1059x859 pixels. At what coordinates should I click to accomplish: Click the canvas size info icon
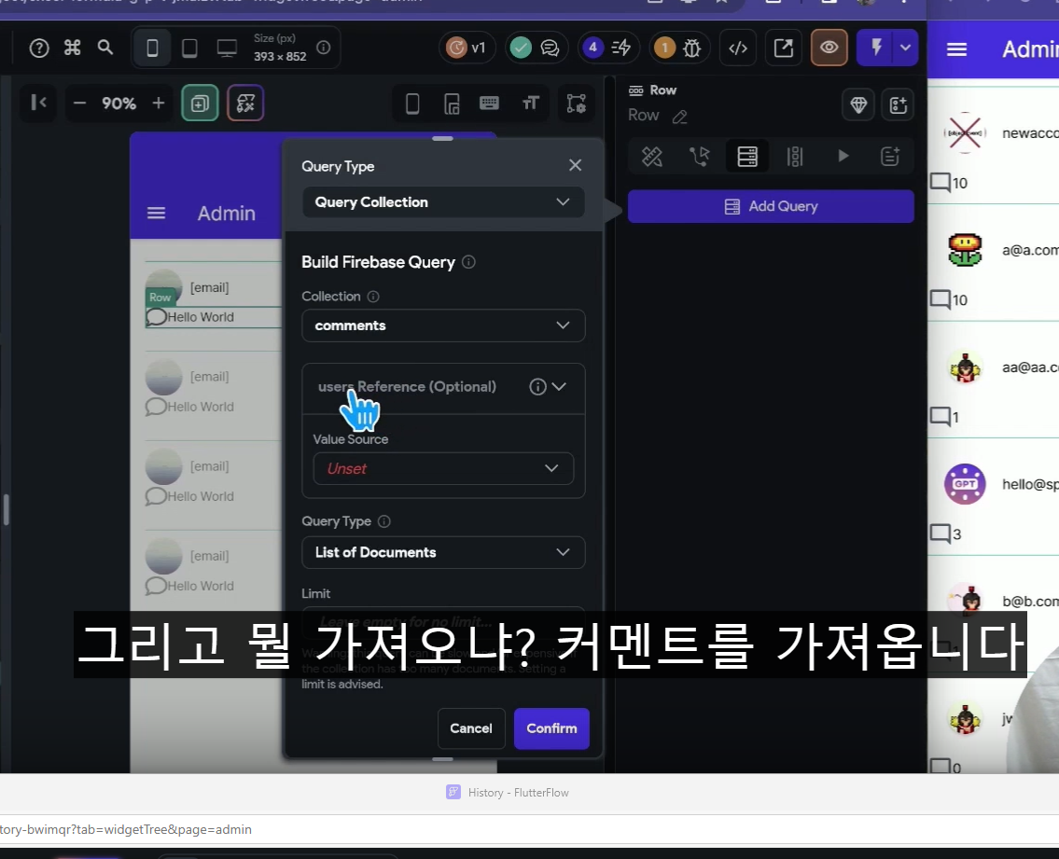tap(324, 48)
